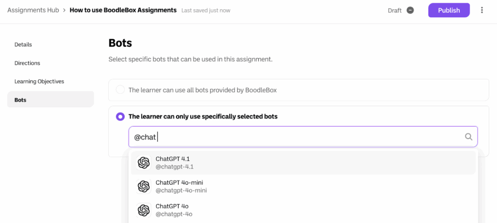The image size is (497, 223).
Task: Go to Learning Objectives section
Action: click(x=39, y=81)
